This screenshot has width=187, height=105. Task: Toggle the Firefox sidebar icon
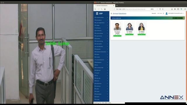pos(178,9)
